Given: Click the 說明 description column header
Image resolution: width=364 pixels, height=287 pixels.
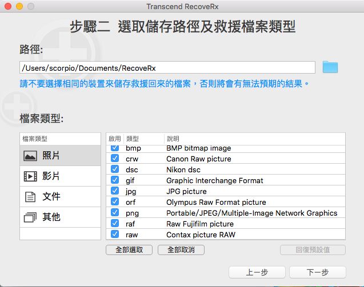Looking at the screenshot, I should pos(173,139).
